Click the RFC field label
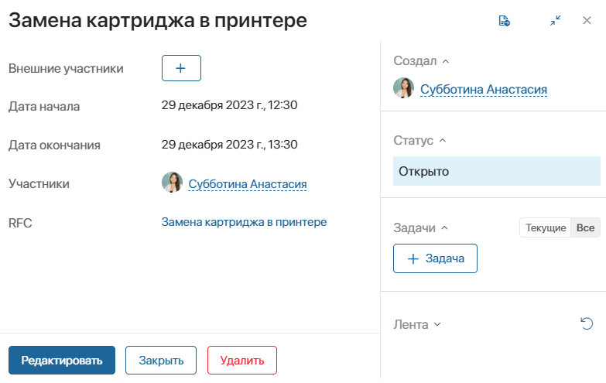The width and height of the screenshot is (606, 383). point(20,223)
